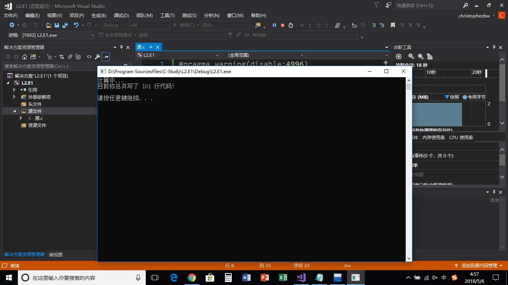The width and height of the screenshot is (508, 285).
Task: Click 生命周期事件 button
Action: tap(115, 35)
